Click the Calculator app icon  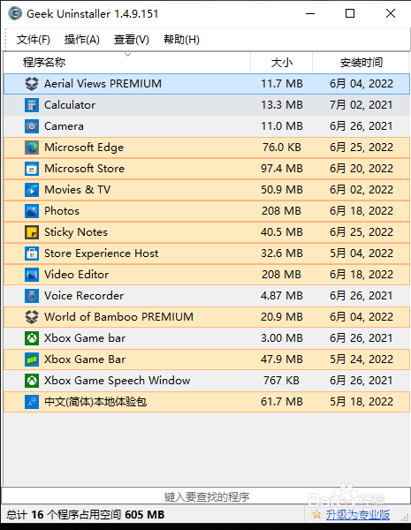[x=32, y=105]
